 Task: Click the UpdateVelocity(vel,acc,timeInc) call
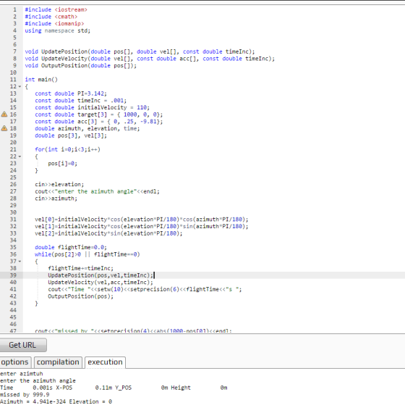[101, 283]
